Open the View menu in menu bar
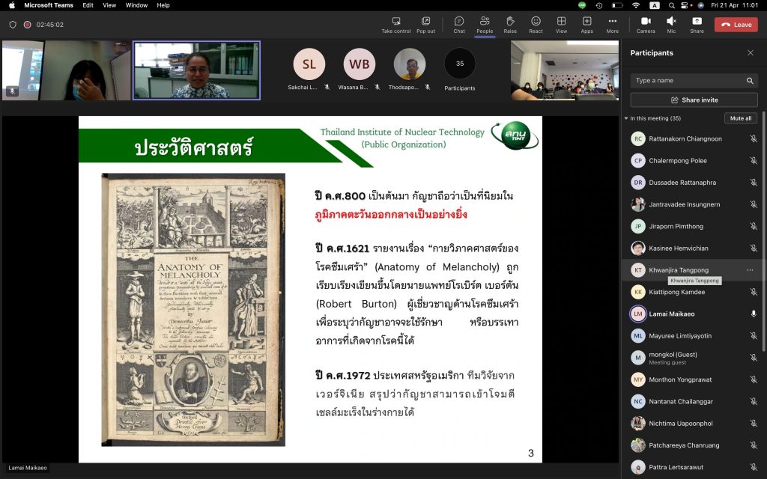 pos(109,5)
